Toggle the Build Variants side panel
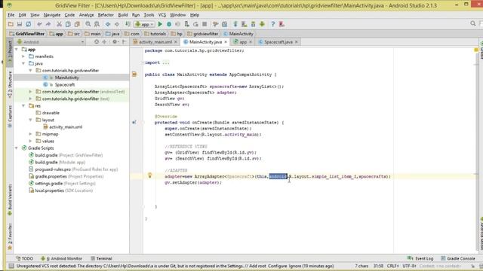 coord(10,199)
